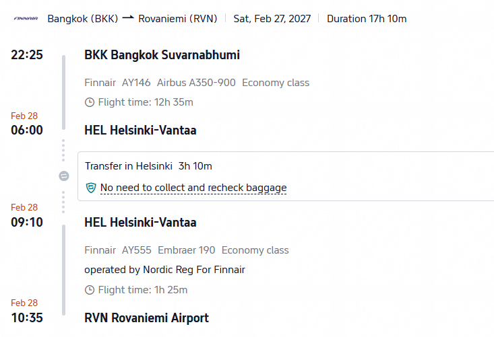The width and height of the screenshot is (494, 337).
Task: Select the Transfer in Helsinki 3h 10m box
Action: tap(286, 176)
